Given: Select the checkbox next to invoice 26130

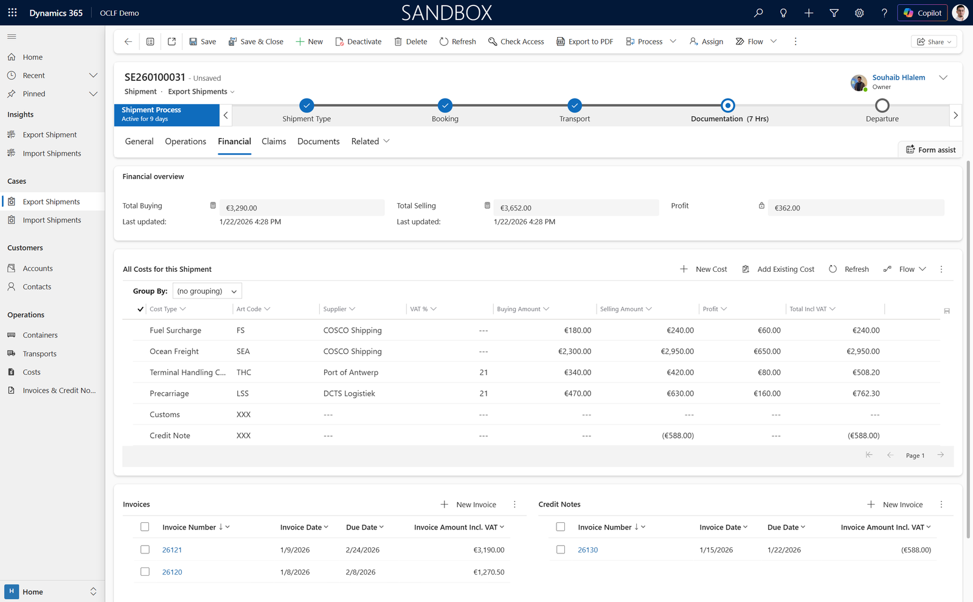Looking at the screenshot, I should 560,549.
